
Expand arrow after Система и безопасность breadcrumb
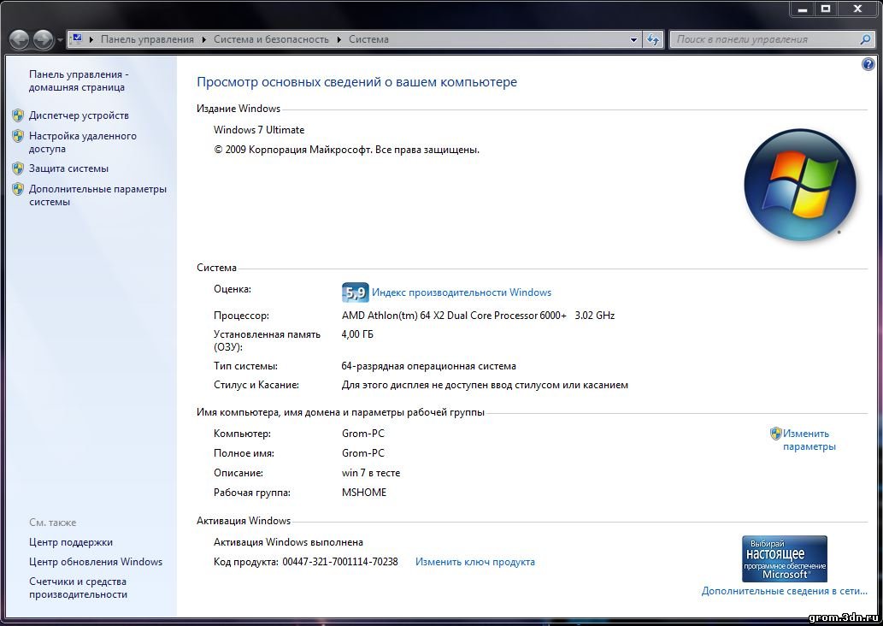[339, 39]
